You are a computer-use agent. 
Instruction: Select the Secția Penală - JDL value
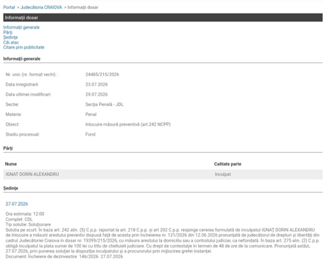point(104,104)
